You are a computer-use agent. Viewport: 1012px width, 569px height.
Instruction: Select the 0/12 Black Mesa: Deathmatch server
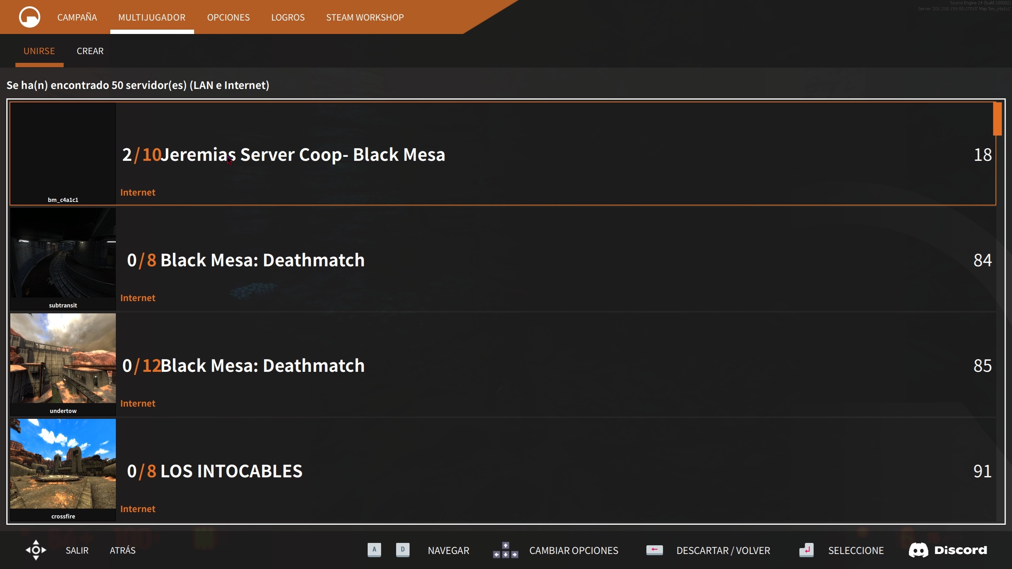pos(503,365)
